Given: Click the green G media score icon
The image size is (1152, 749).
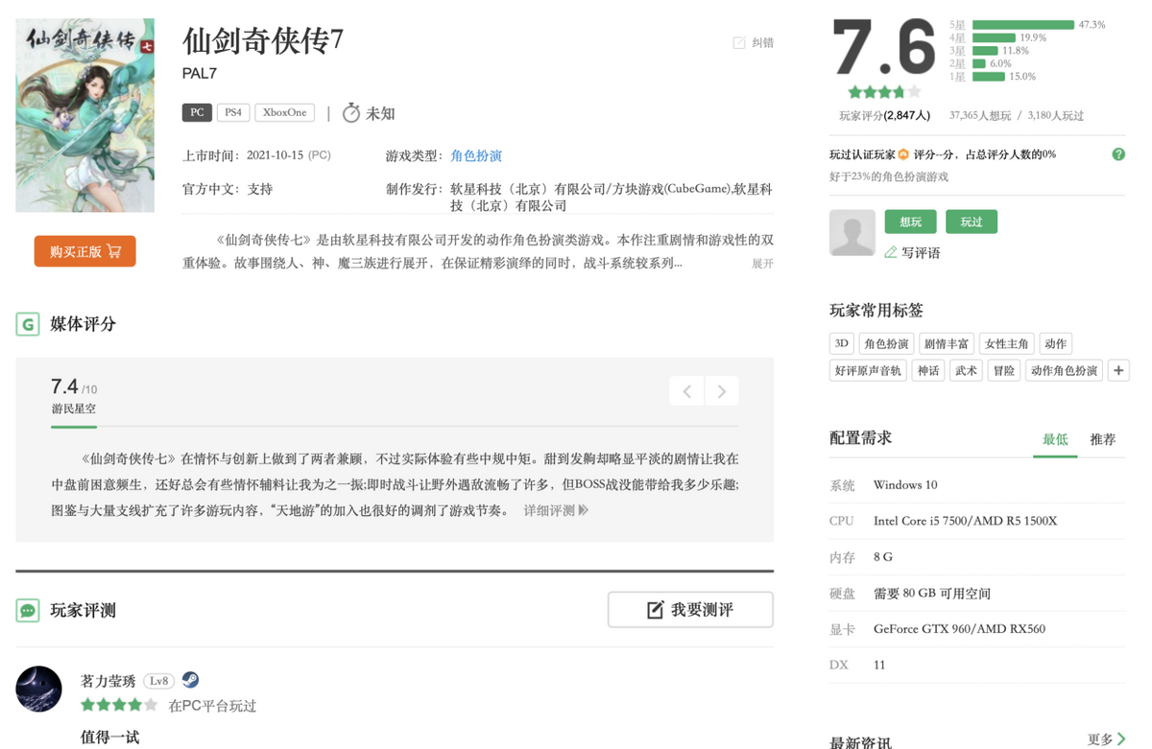Looking at the screenshot, I should pos(28,324).
